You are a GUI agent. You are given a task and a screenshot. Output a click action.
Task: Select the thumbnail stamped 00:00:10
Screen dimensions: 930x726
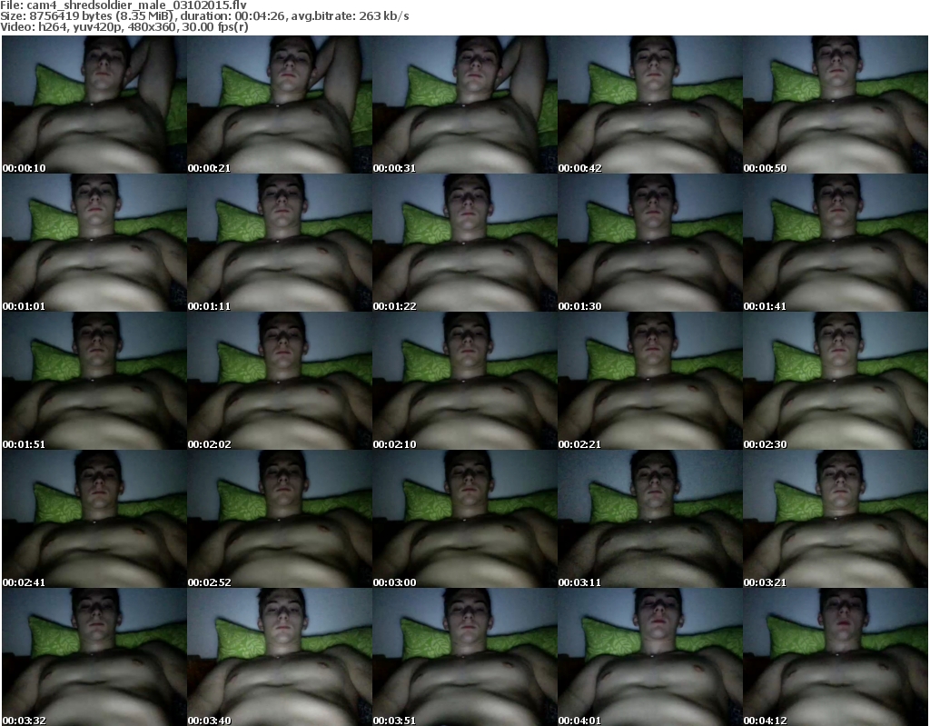(x=94, y=104)
